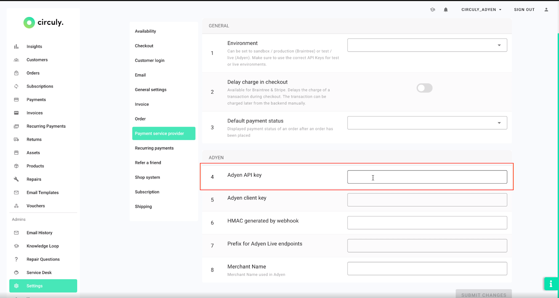Viewport: 559px width, 298px height.
Task: Click the Email Templates envelope icon
Action: 16,192
